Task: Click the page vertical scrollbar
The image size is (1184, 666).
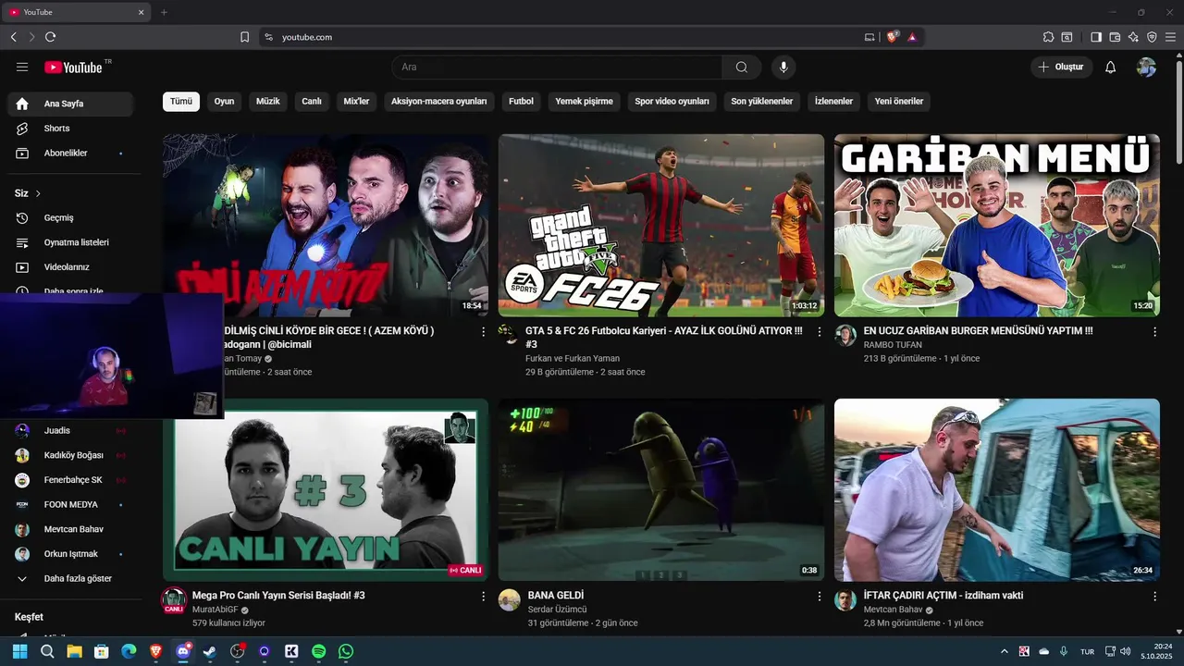Action: coord(1179,111)
